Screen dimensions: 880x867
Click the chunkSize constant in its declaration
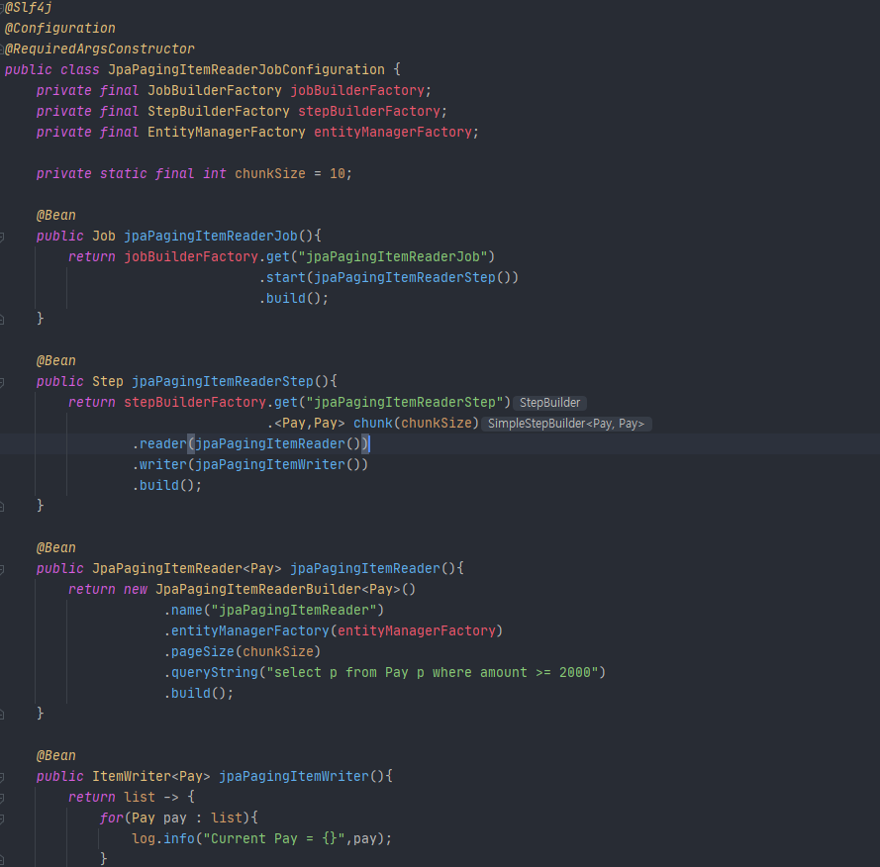click(x=270, y=173)
